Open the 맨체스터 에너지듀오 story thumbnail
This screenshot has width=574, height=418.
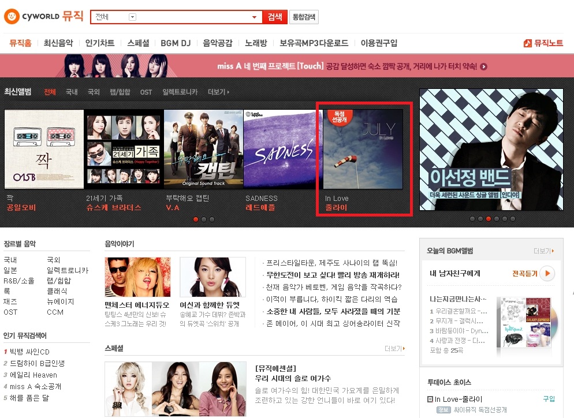[x=137, y=277]
